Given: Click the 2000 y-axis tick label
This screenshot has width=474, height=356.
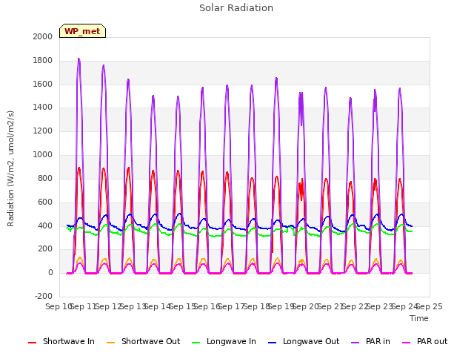Looking at the screenshot, I should coord(43,36).
